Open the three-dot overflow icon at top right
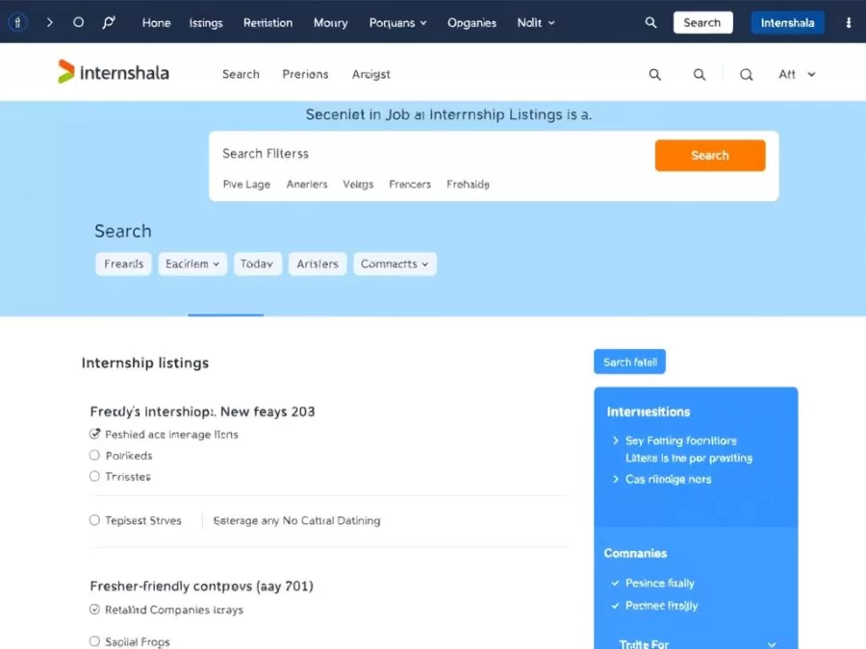 849,21
